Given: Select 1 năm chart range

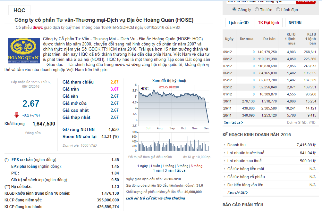Looking at the screenshot, I should (158, 170).
